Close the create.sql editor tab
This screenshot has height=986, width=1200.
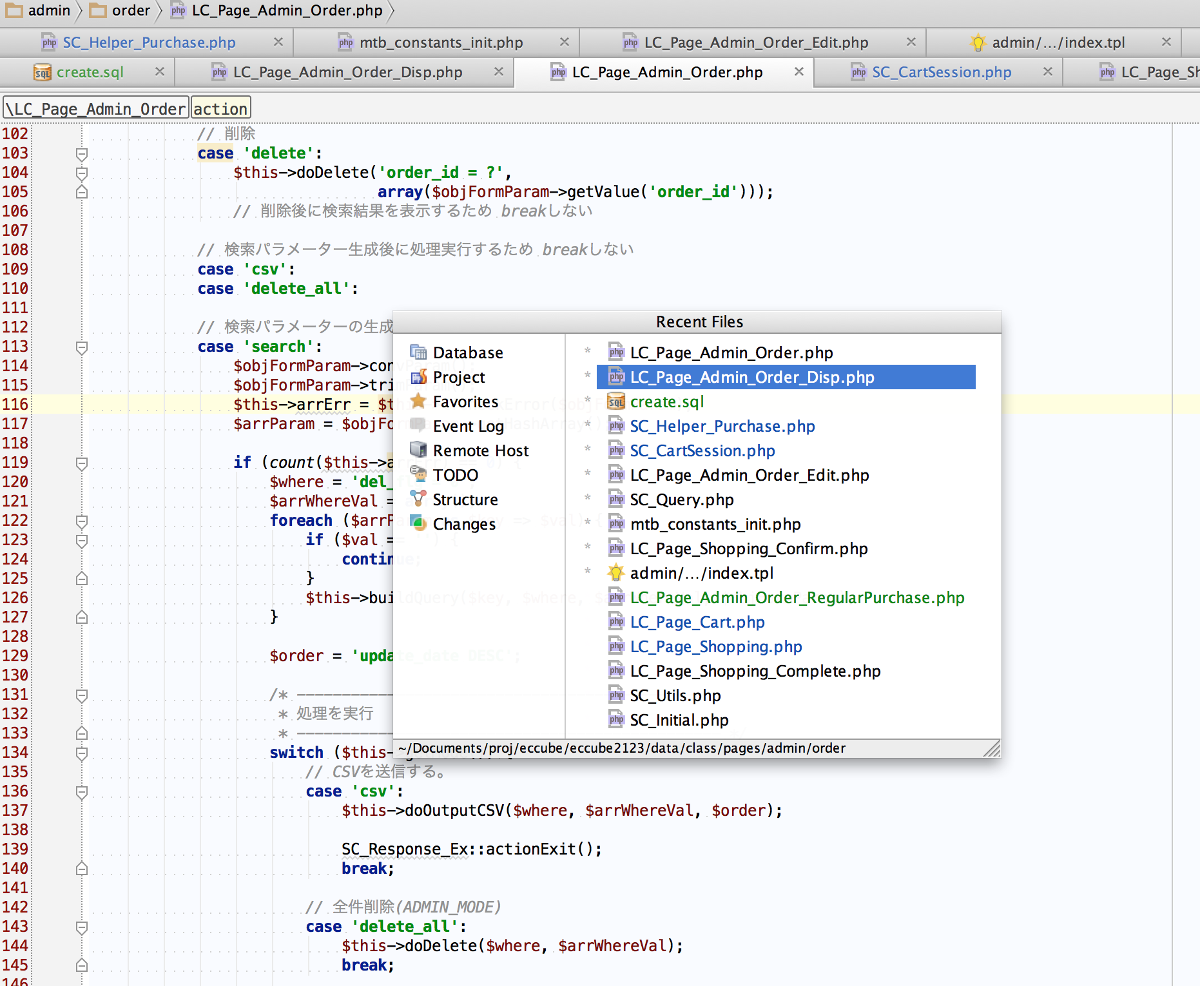160,72
